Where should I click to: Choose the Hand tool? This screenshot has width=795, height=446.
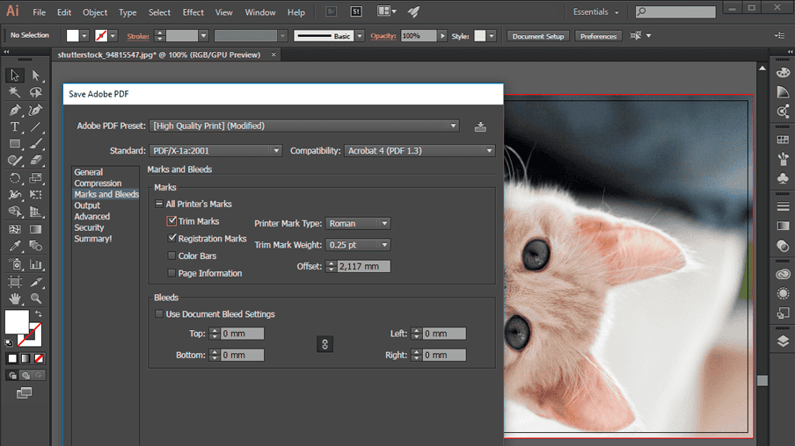pyautogui.click(x=15, y=299)
